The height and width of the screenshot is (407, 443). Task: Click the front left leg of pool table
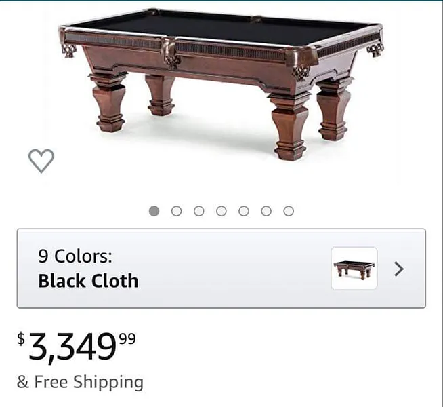pos(109,102)
